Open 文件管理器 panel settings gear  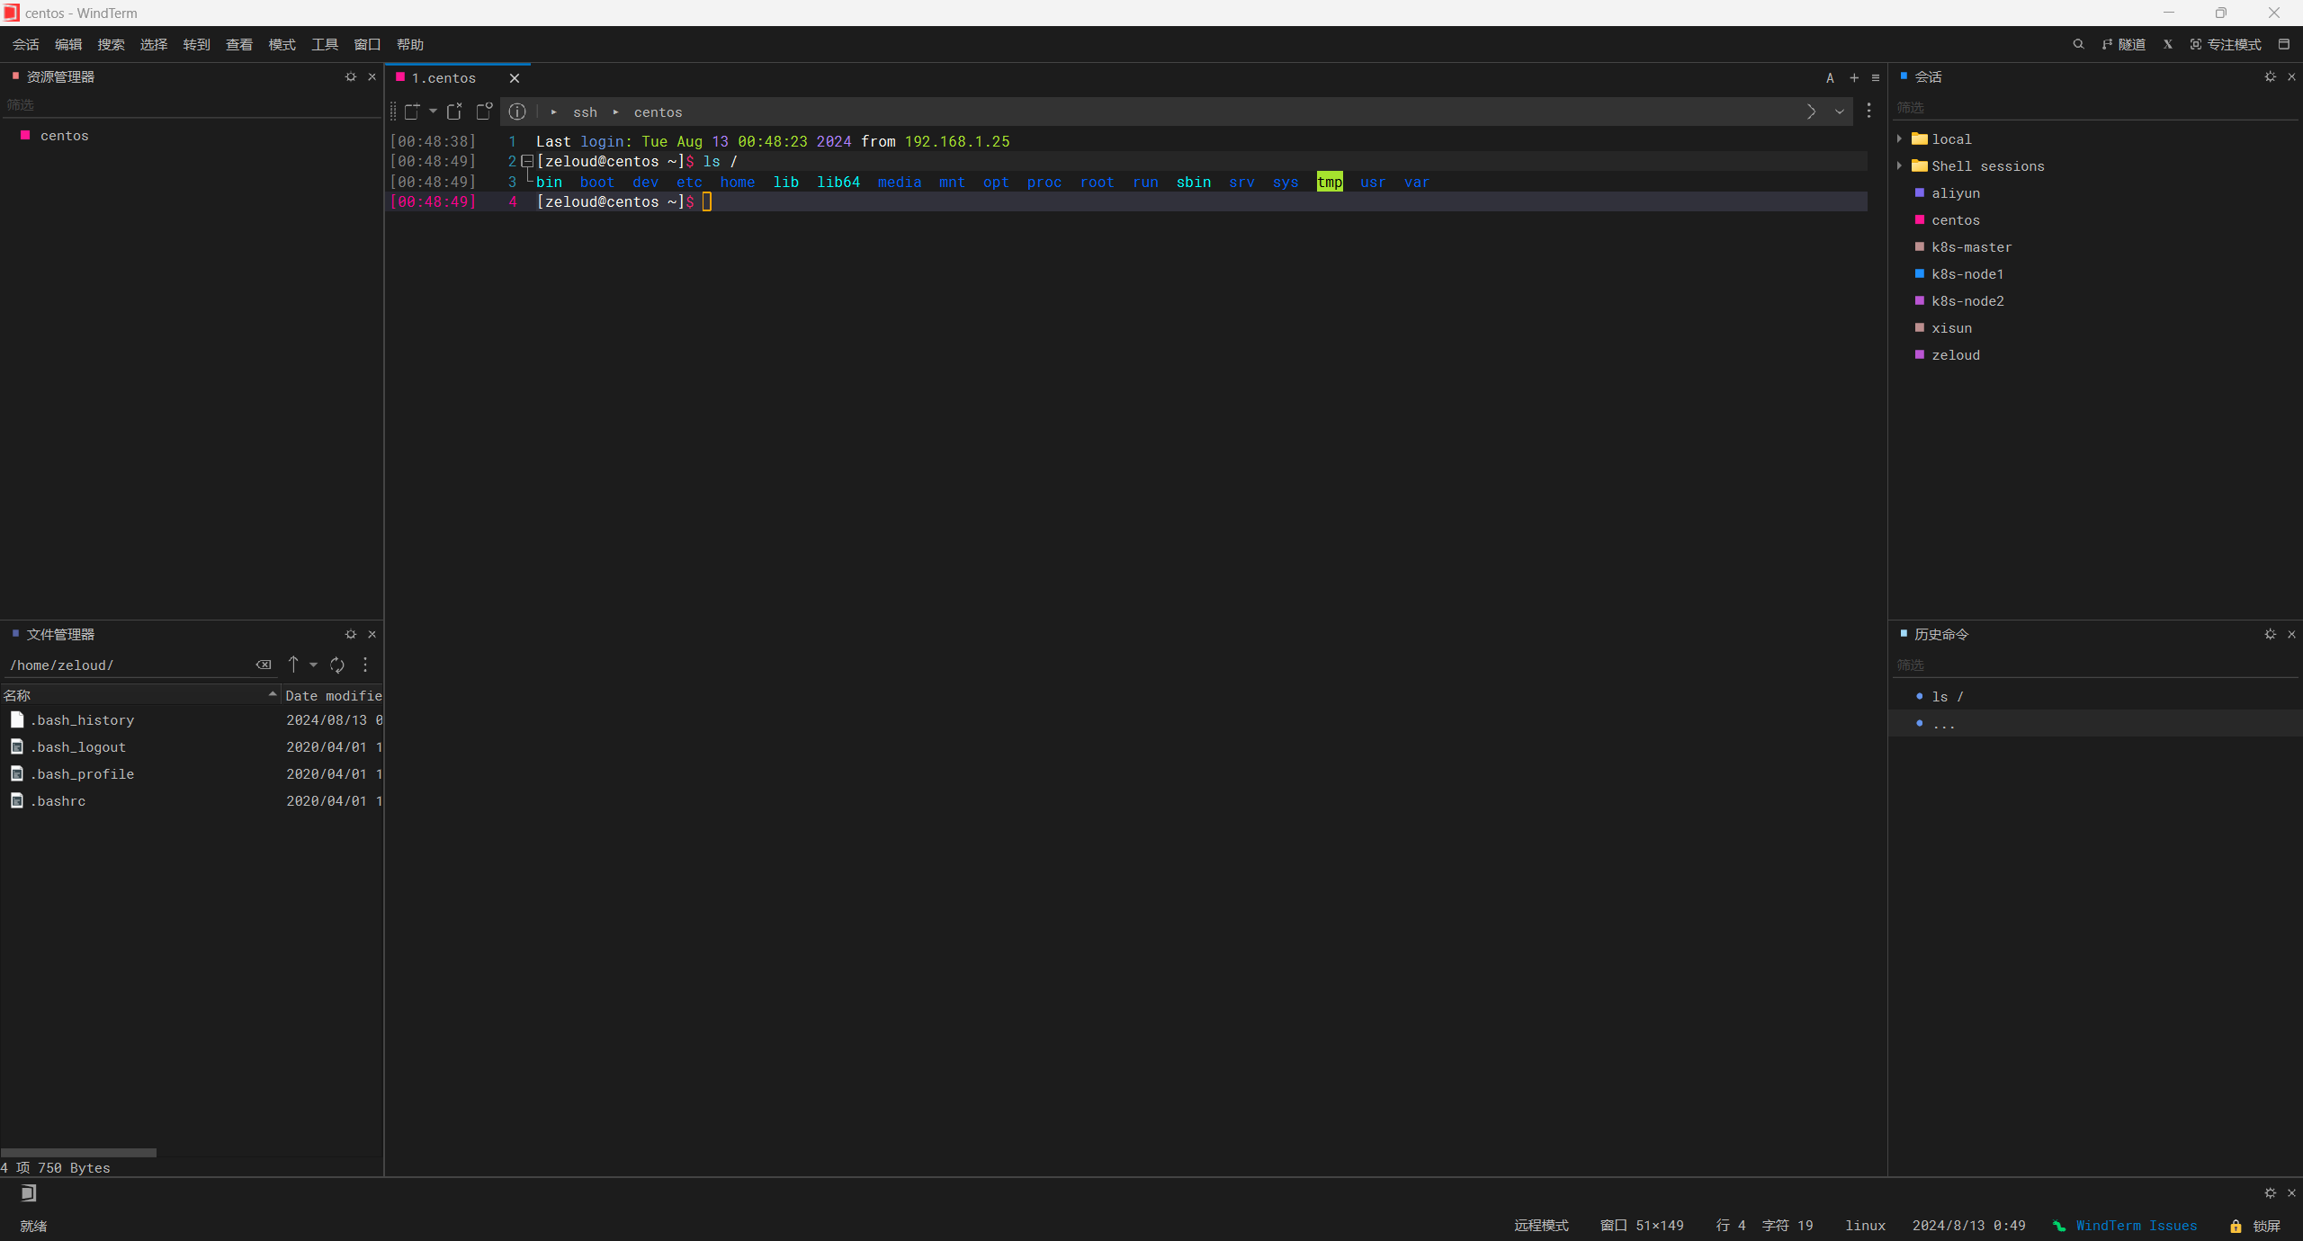coord(351,634)
